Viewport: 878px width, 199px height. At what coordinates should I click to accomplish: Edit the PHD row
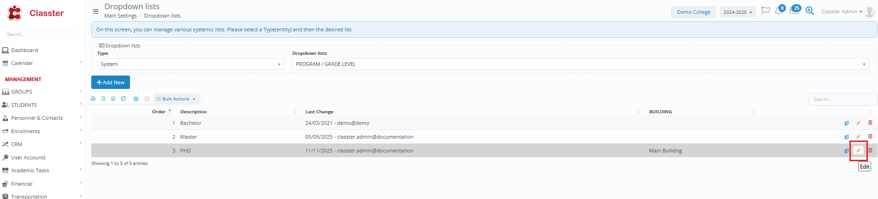click(858, 151)
